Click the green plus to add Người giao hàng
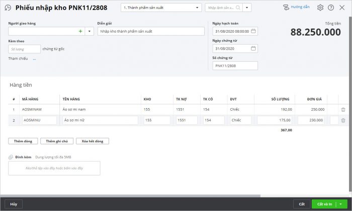Image resolution: width=352 pixels, height=211 pixels. pos(80,31)
